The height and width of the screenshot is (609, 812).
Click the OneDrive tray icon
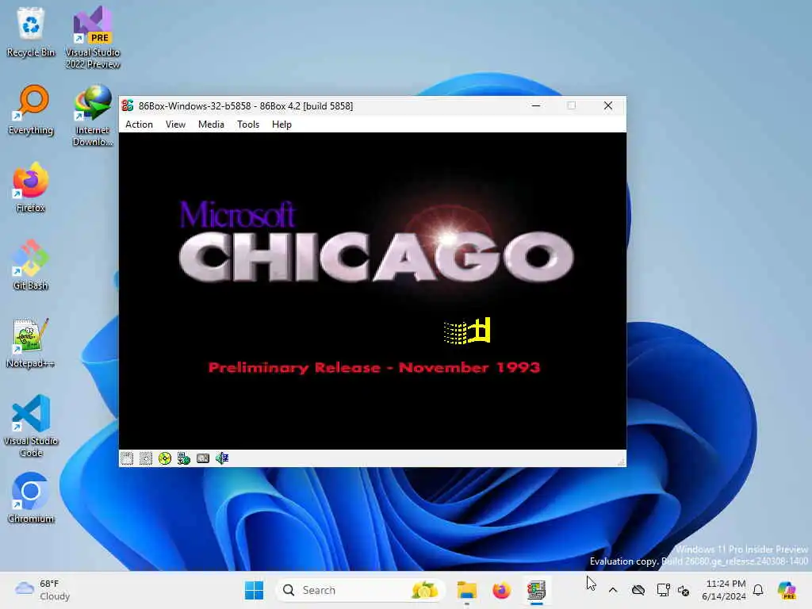click(638, 590)
